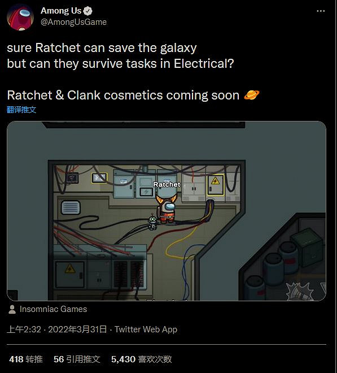Open the three-dot more options menu
Screen dimensions: 337x373
(321, 11)
